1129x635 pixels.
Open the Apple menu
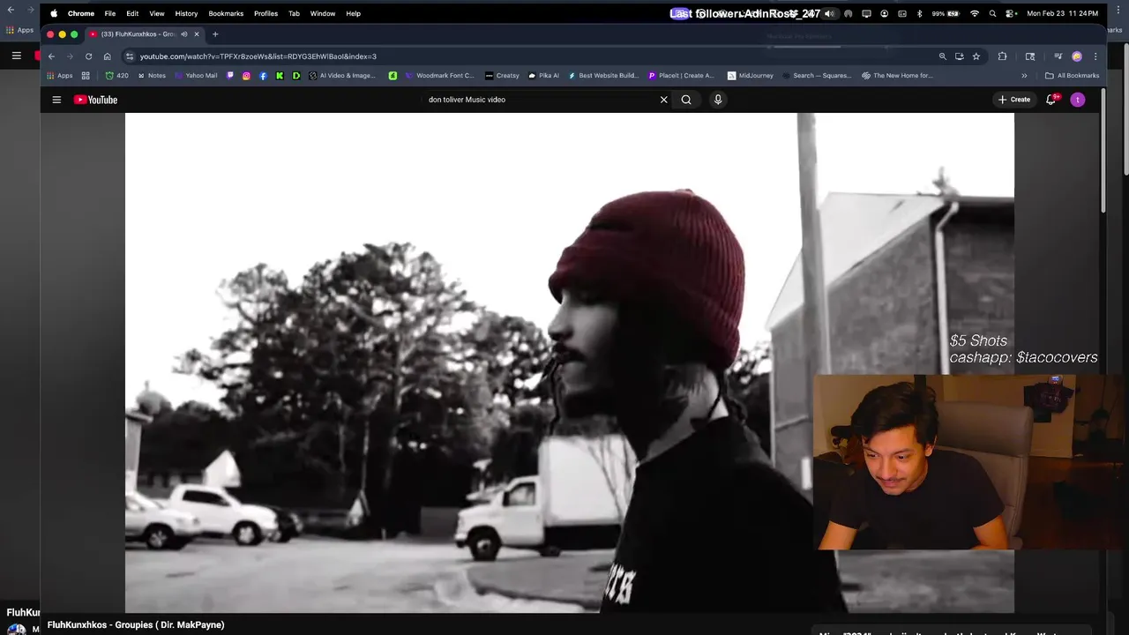tap(54, 13)
